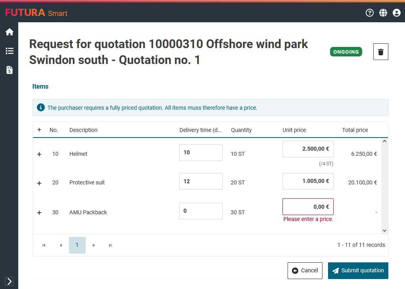The width and height of the screenshot is (405, 289).
Task: Select page 1 in the pager
Action: (x=77, y=245)
